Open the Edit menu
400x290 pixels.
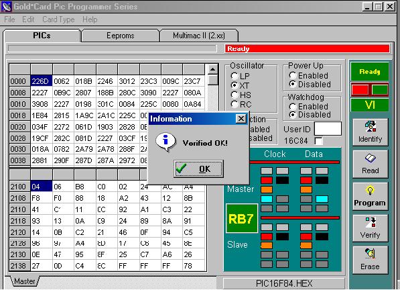pos(28,19)
